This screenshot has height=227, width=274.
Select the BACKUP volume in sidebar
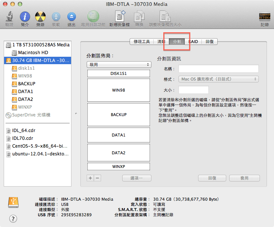(x=27, y=84)
